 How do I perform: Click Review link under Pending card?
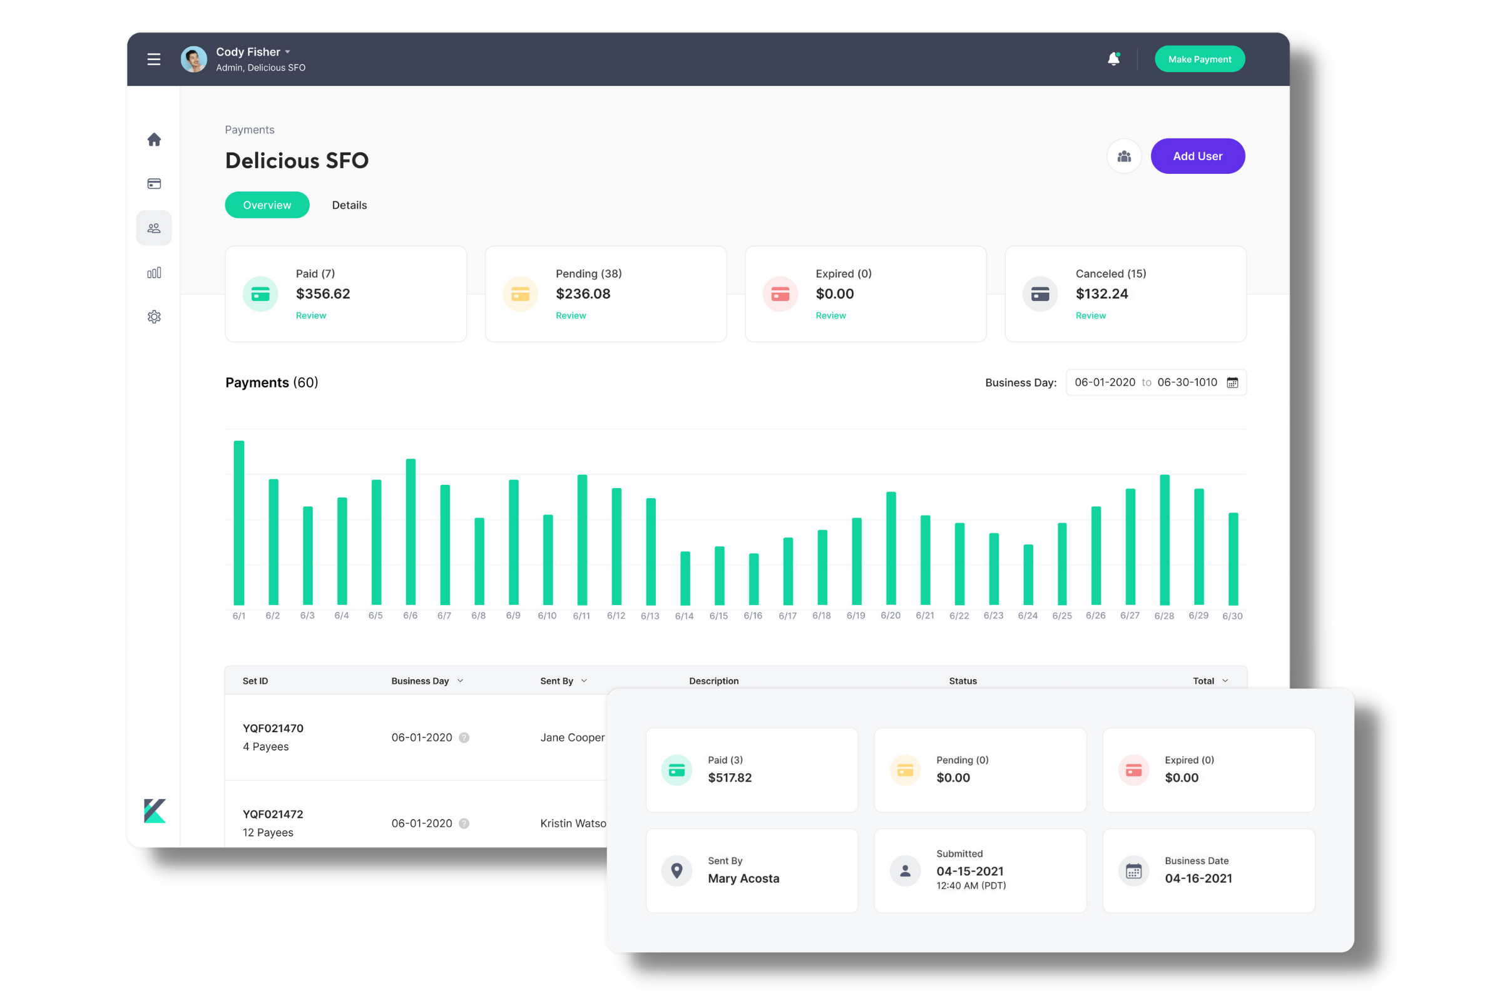570,315
